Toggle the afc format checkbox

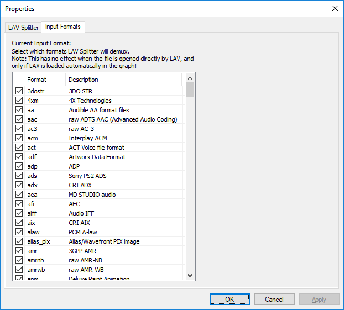(x=19, y=204)
